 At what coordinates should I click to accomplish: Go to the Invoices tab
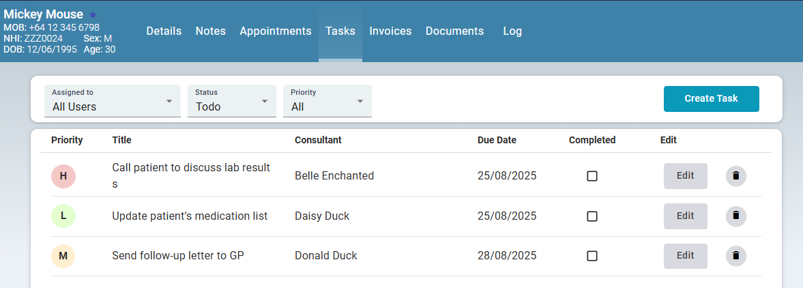[390, 31]
